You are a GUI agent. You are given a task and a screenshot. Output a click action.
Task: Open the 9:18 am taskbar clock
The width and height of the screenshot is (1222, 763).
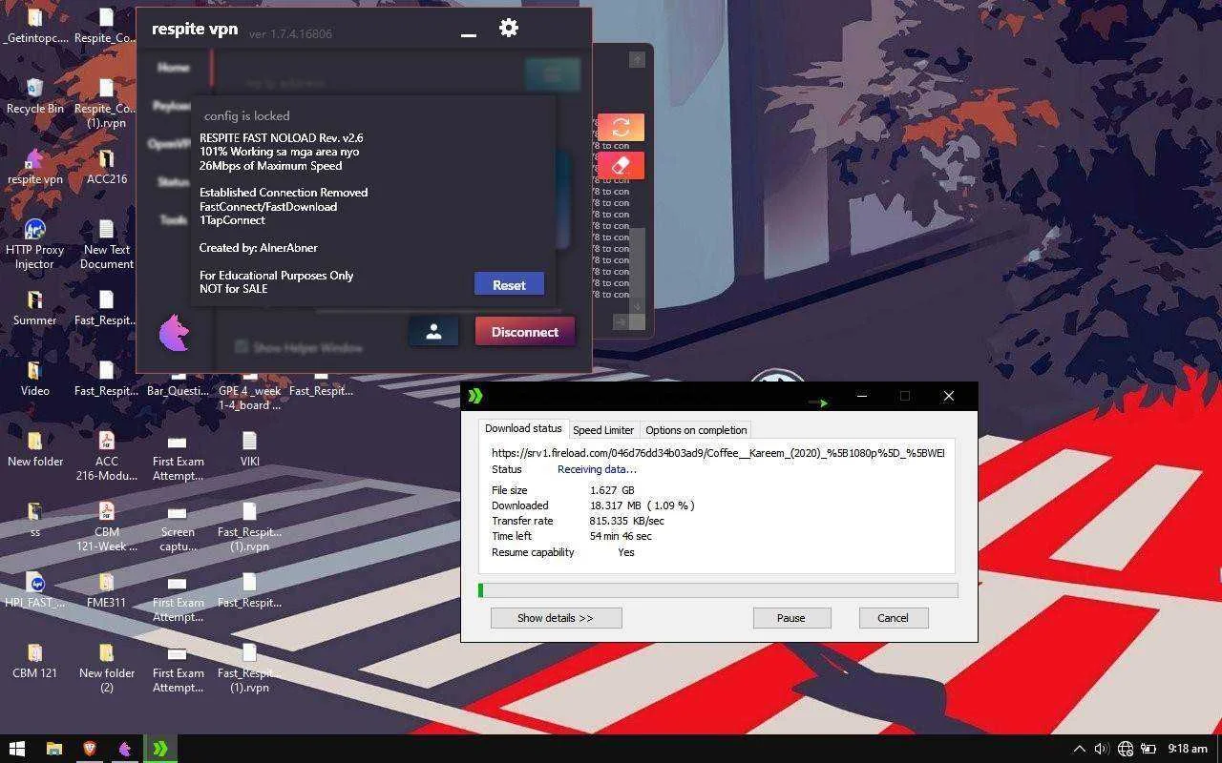[x=1187, y=749]
